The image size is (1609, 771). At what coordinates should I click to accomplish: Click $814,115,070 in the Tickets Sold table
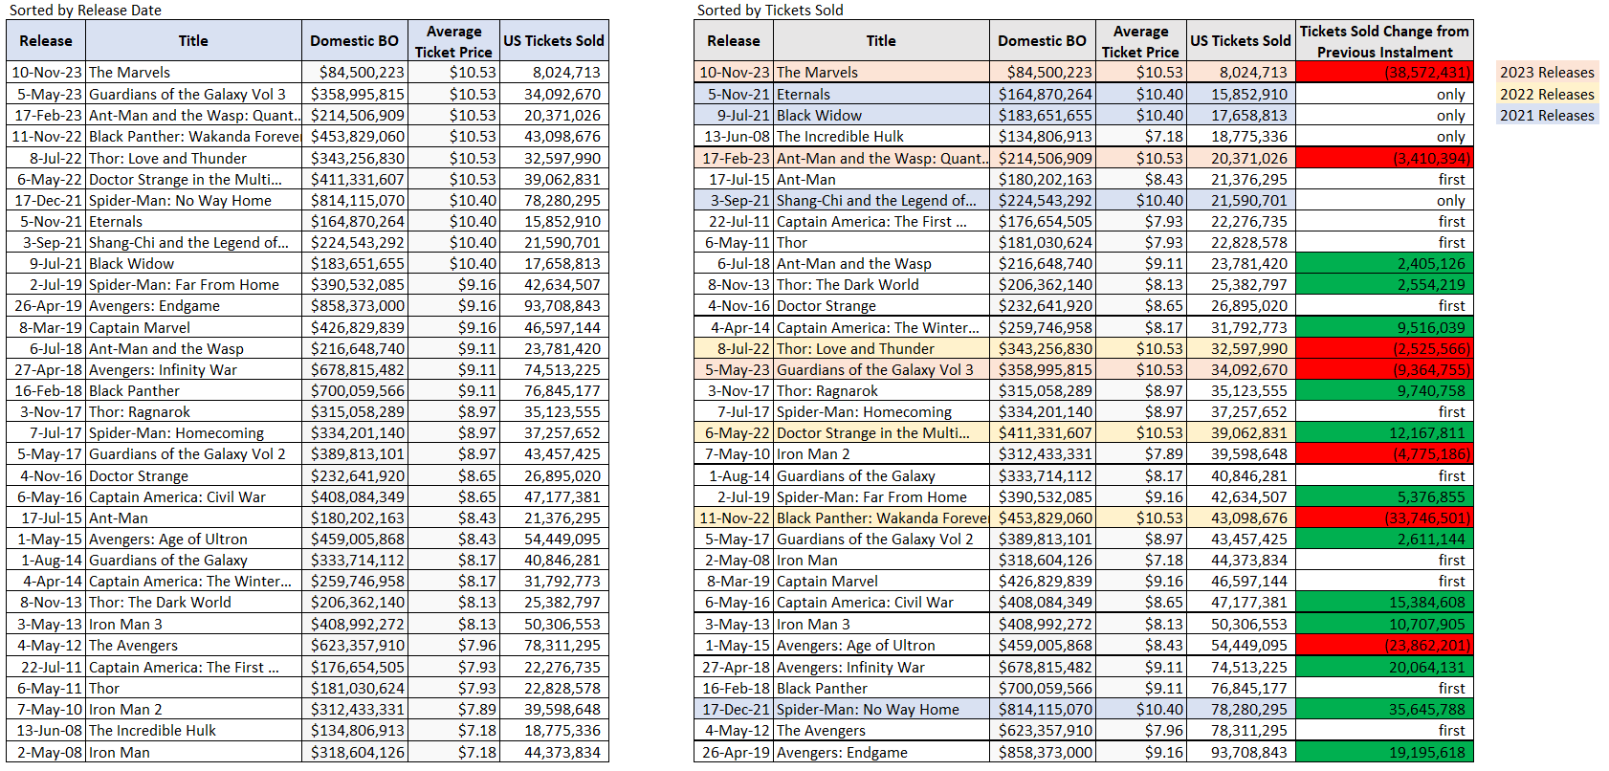(1046, 710)
